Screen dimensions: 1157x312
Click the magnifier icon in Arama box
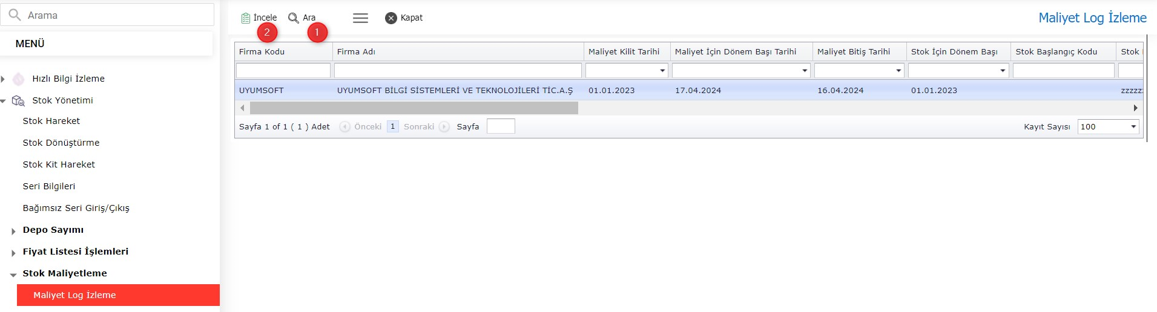pos(15,15)
